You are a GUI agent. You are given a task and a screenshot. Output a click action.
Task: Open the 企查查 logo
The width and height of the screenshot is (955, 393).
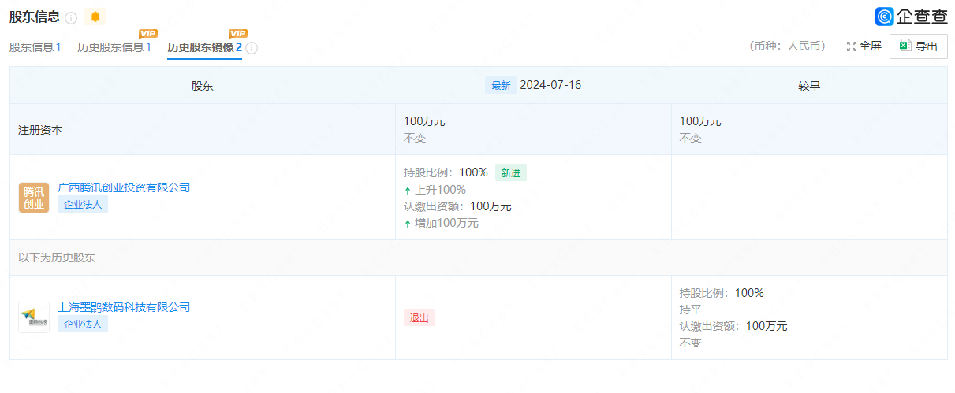911,17
